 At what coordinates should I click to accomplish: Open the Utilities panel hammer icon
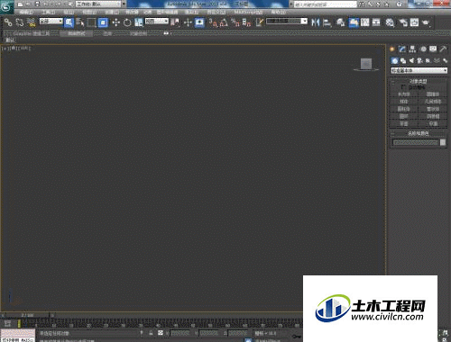(x=443, y=49)
